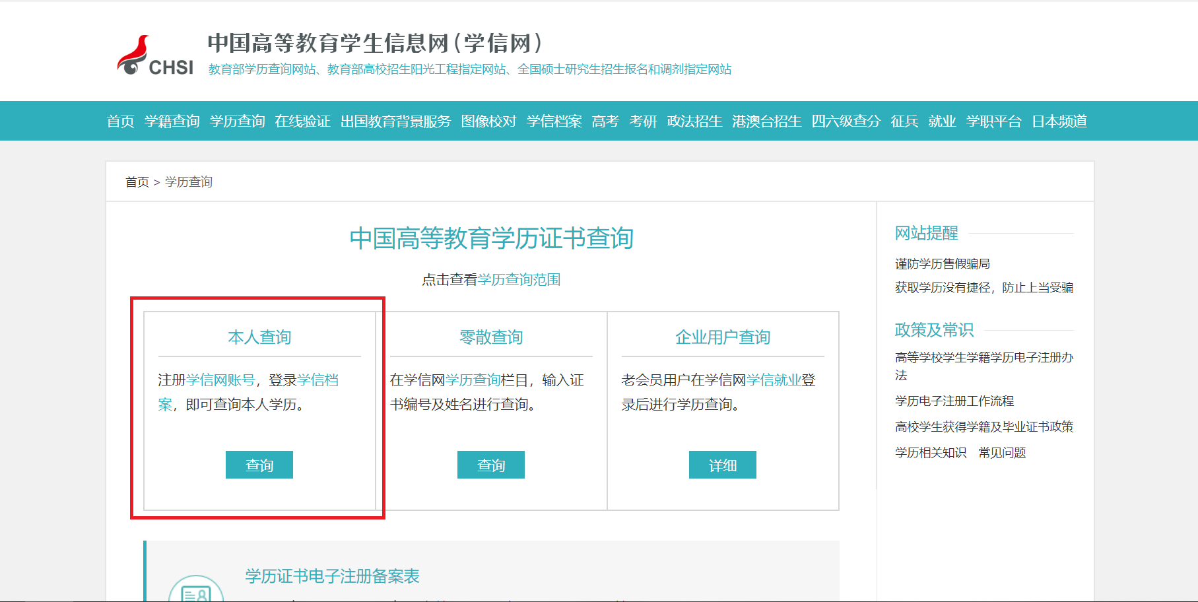The width and height of the screenshot is (1198, 602).
Task: Open the 学历相关知识 link
Action: tap(931, 453)
